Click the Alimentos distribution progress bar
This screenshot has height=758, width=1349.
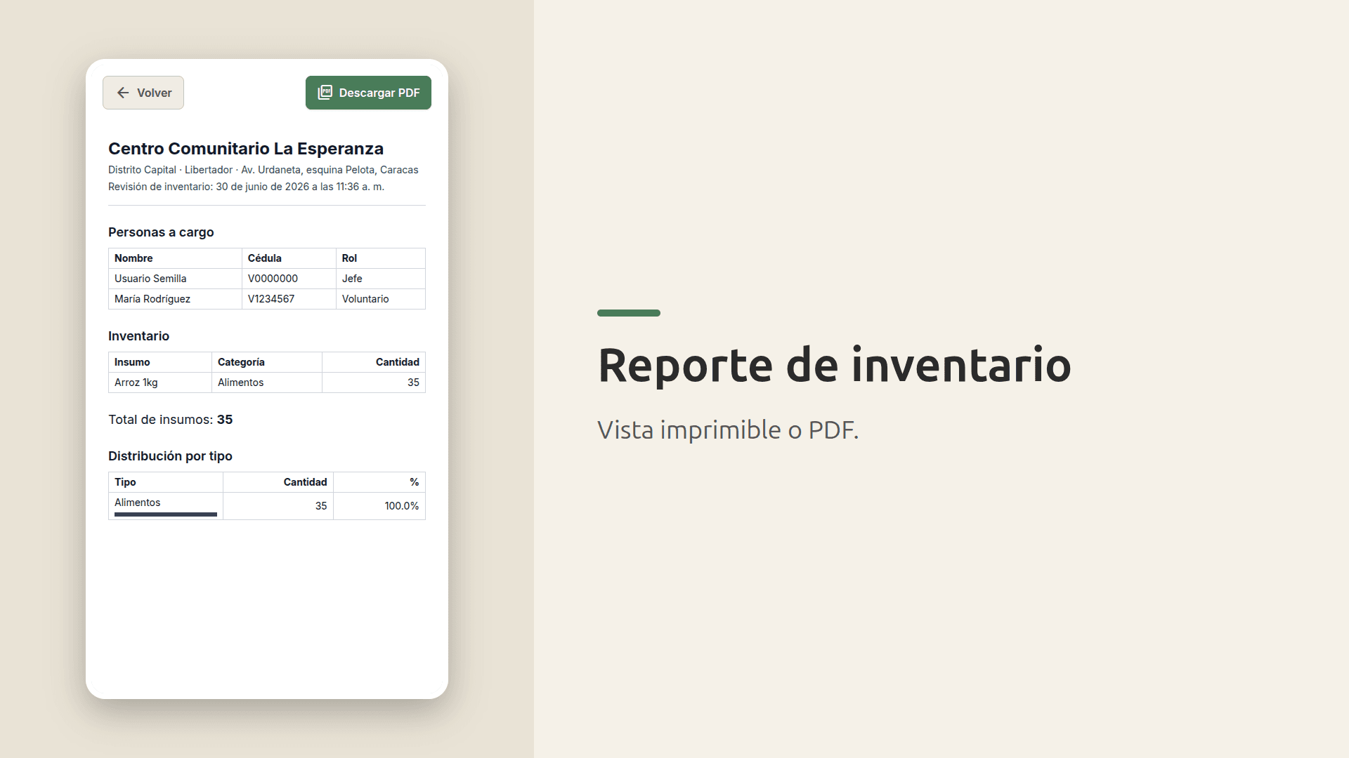(x=166, y=514)
